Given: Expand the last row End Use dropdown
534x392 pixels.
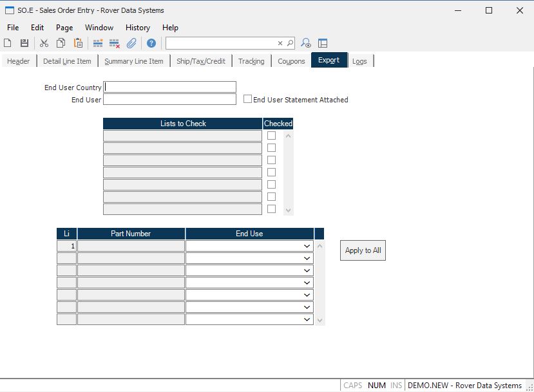Looking at the screenshot, I should (x=307, y=319).
